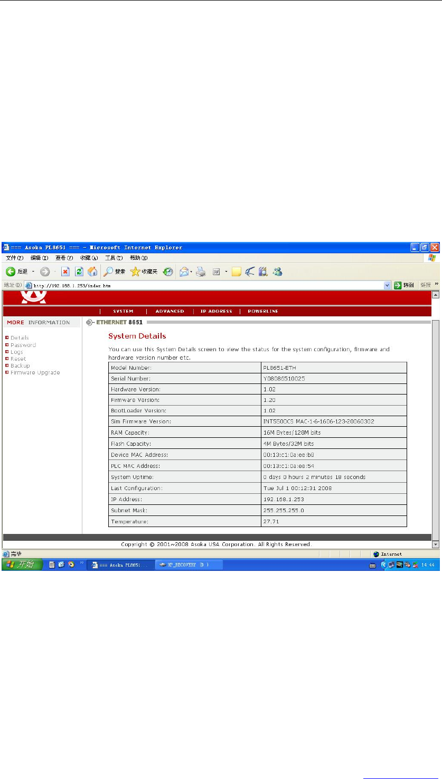Select the Sim Firmware Version INT5500CS value
Viewport: 442px width, 779px height.
tap(318, 421)
